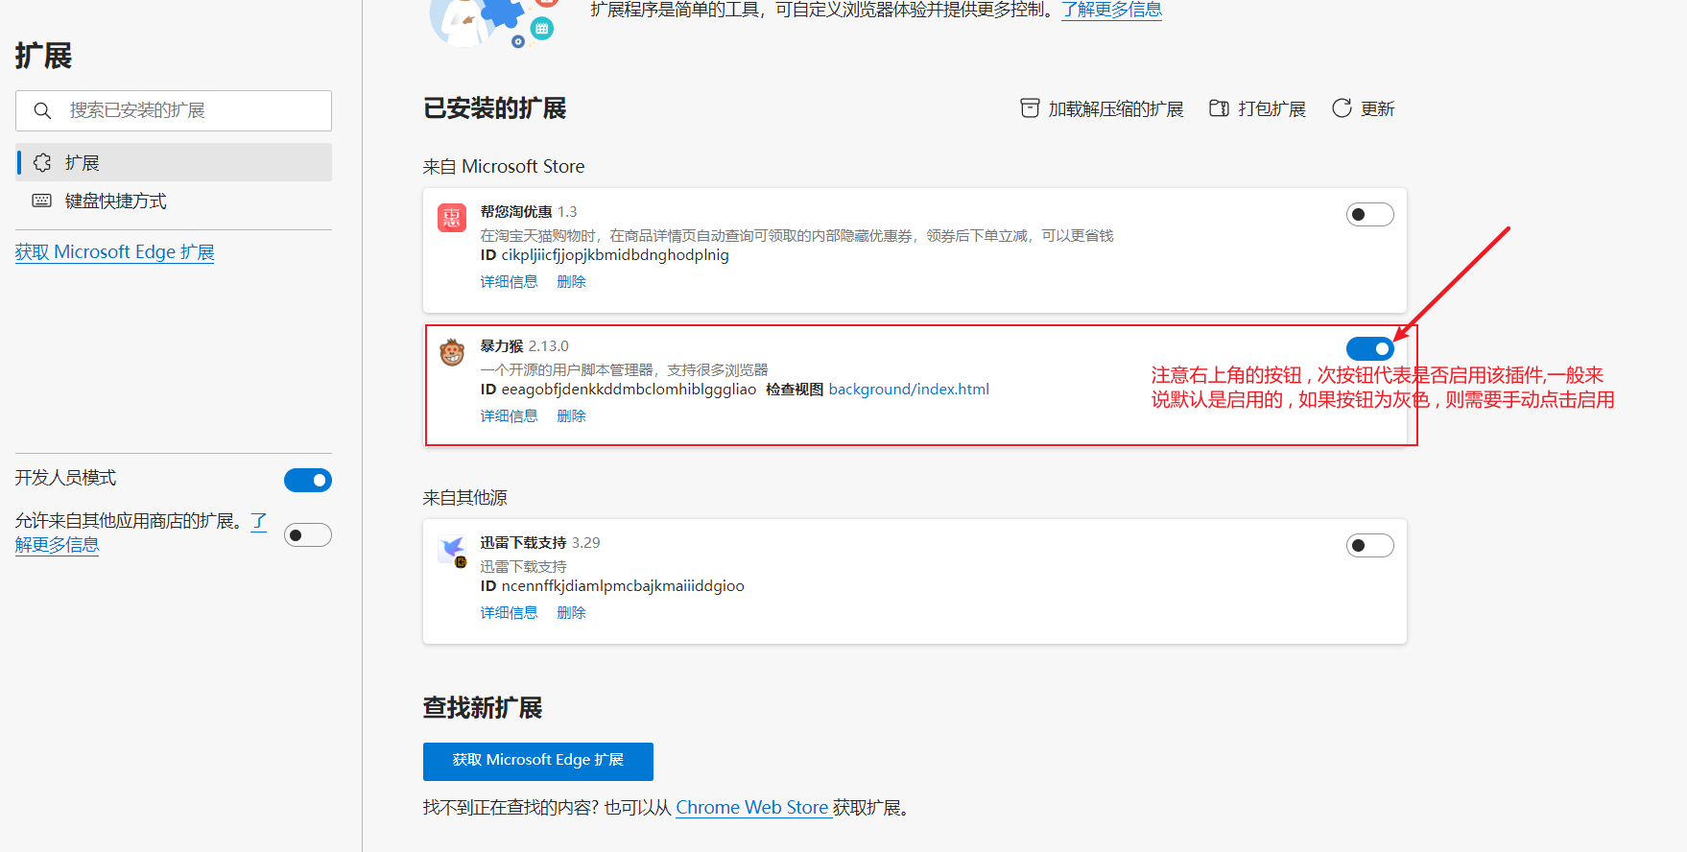Click the keyboard icon beside 键盘快捷方式
The height and width of the screenshot is (852, 1687).
pos(42,201)
